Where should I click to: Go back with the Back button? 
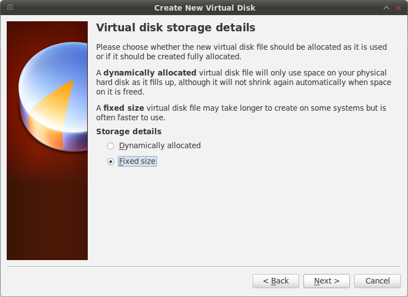(276, 281)
